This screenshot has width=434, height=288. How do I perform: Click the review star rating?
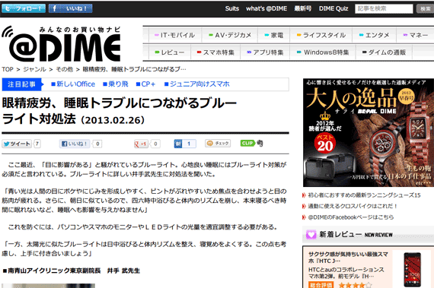click(355, 285)
